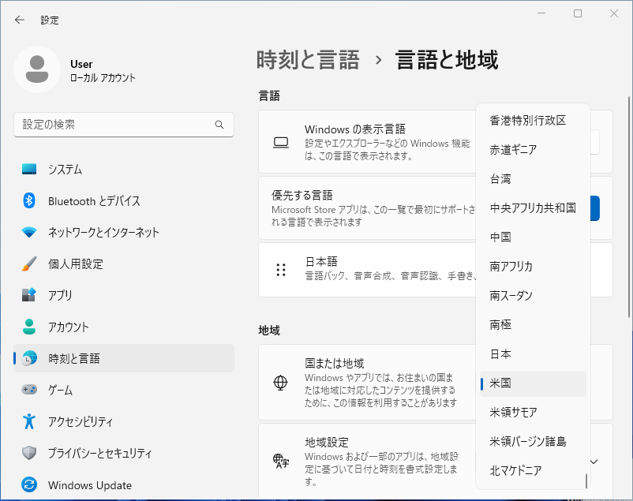Choose 米領サモア in the list
The width and height of the screenshot is (633, 501).
533,412
